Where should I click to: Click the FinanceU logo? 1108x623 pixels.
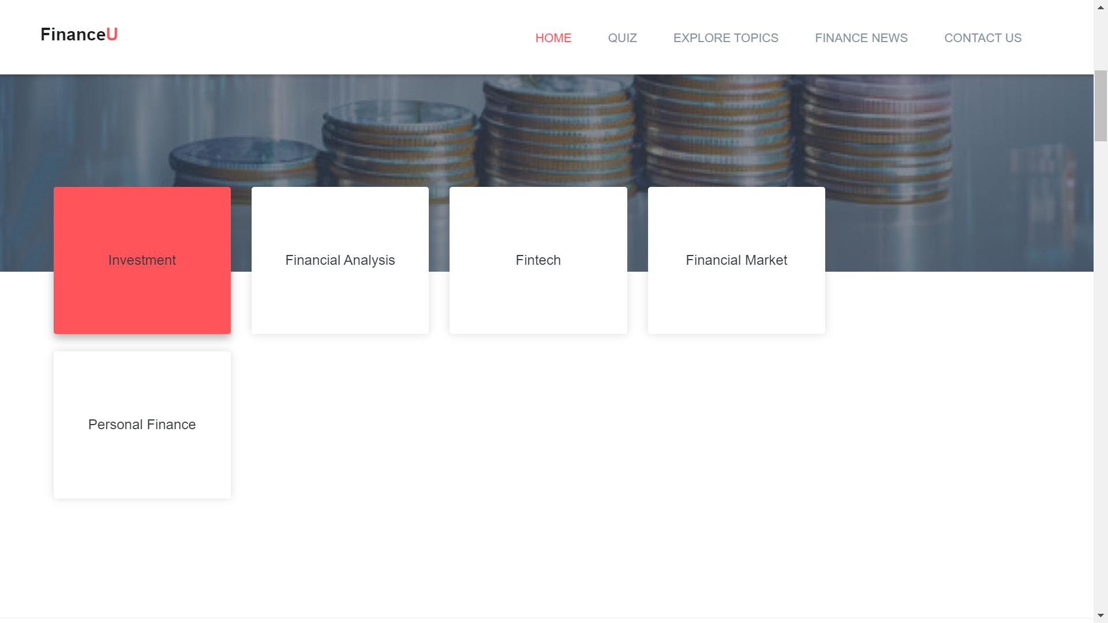pos(79,35)
